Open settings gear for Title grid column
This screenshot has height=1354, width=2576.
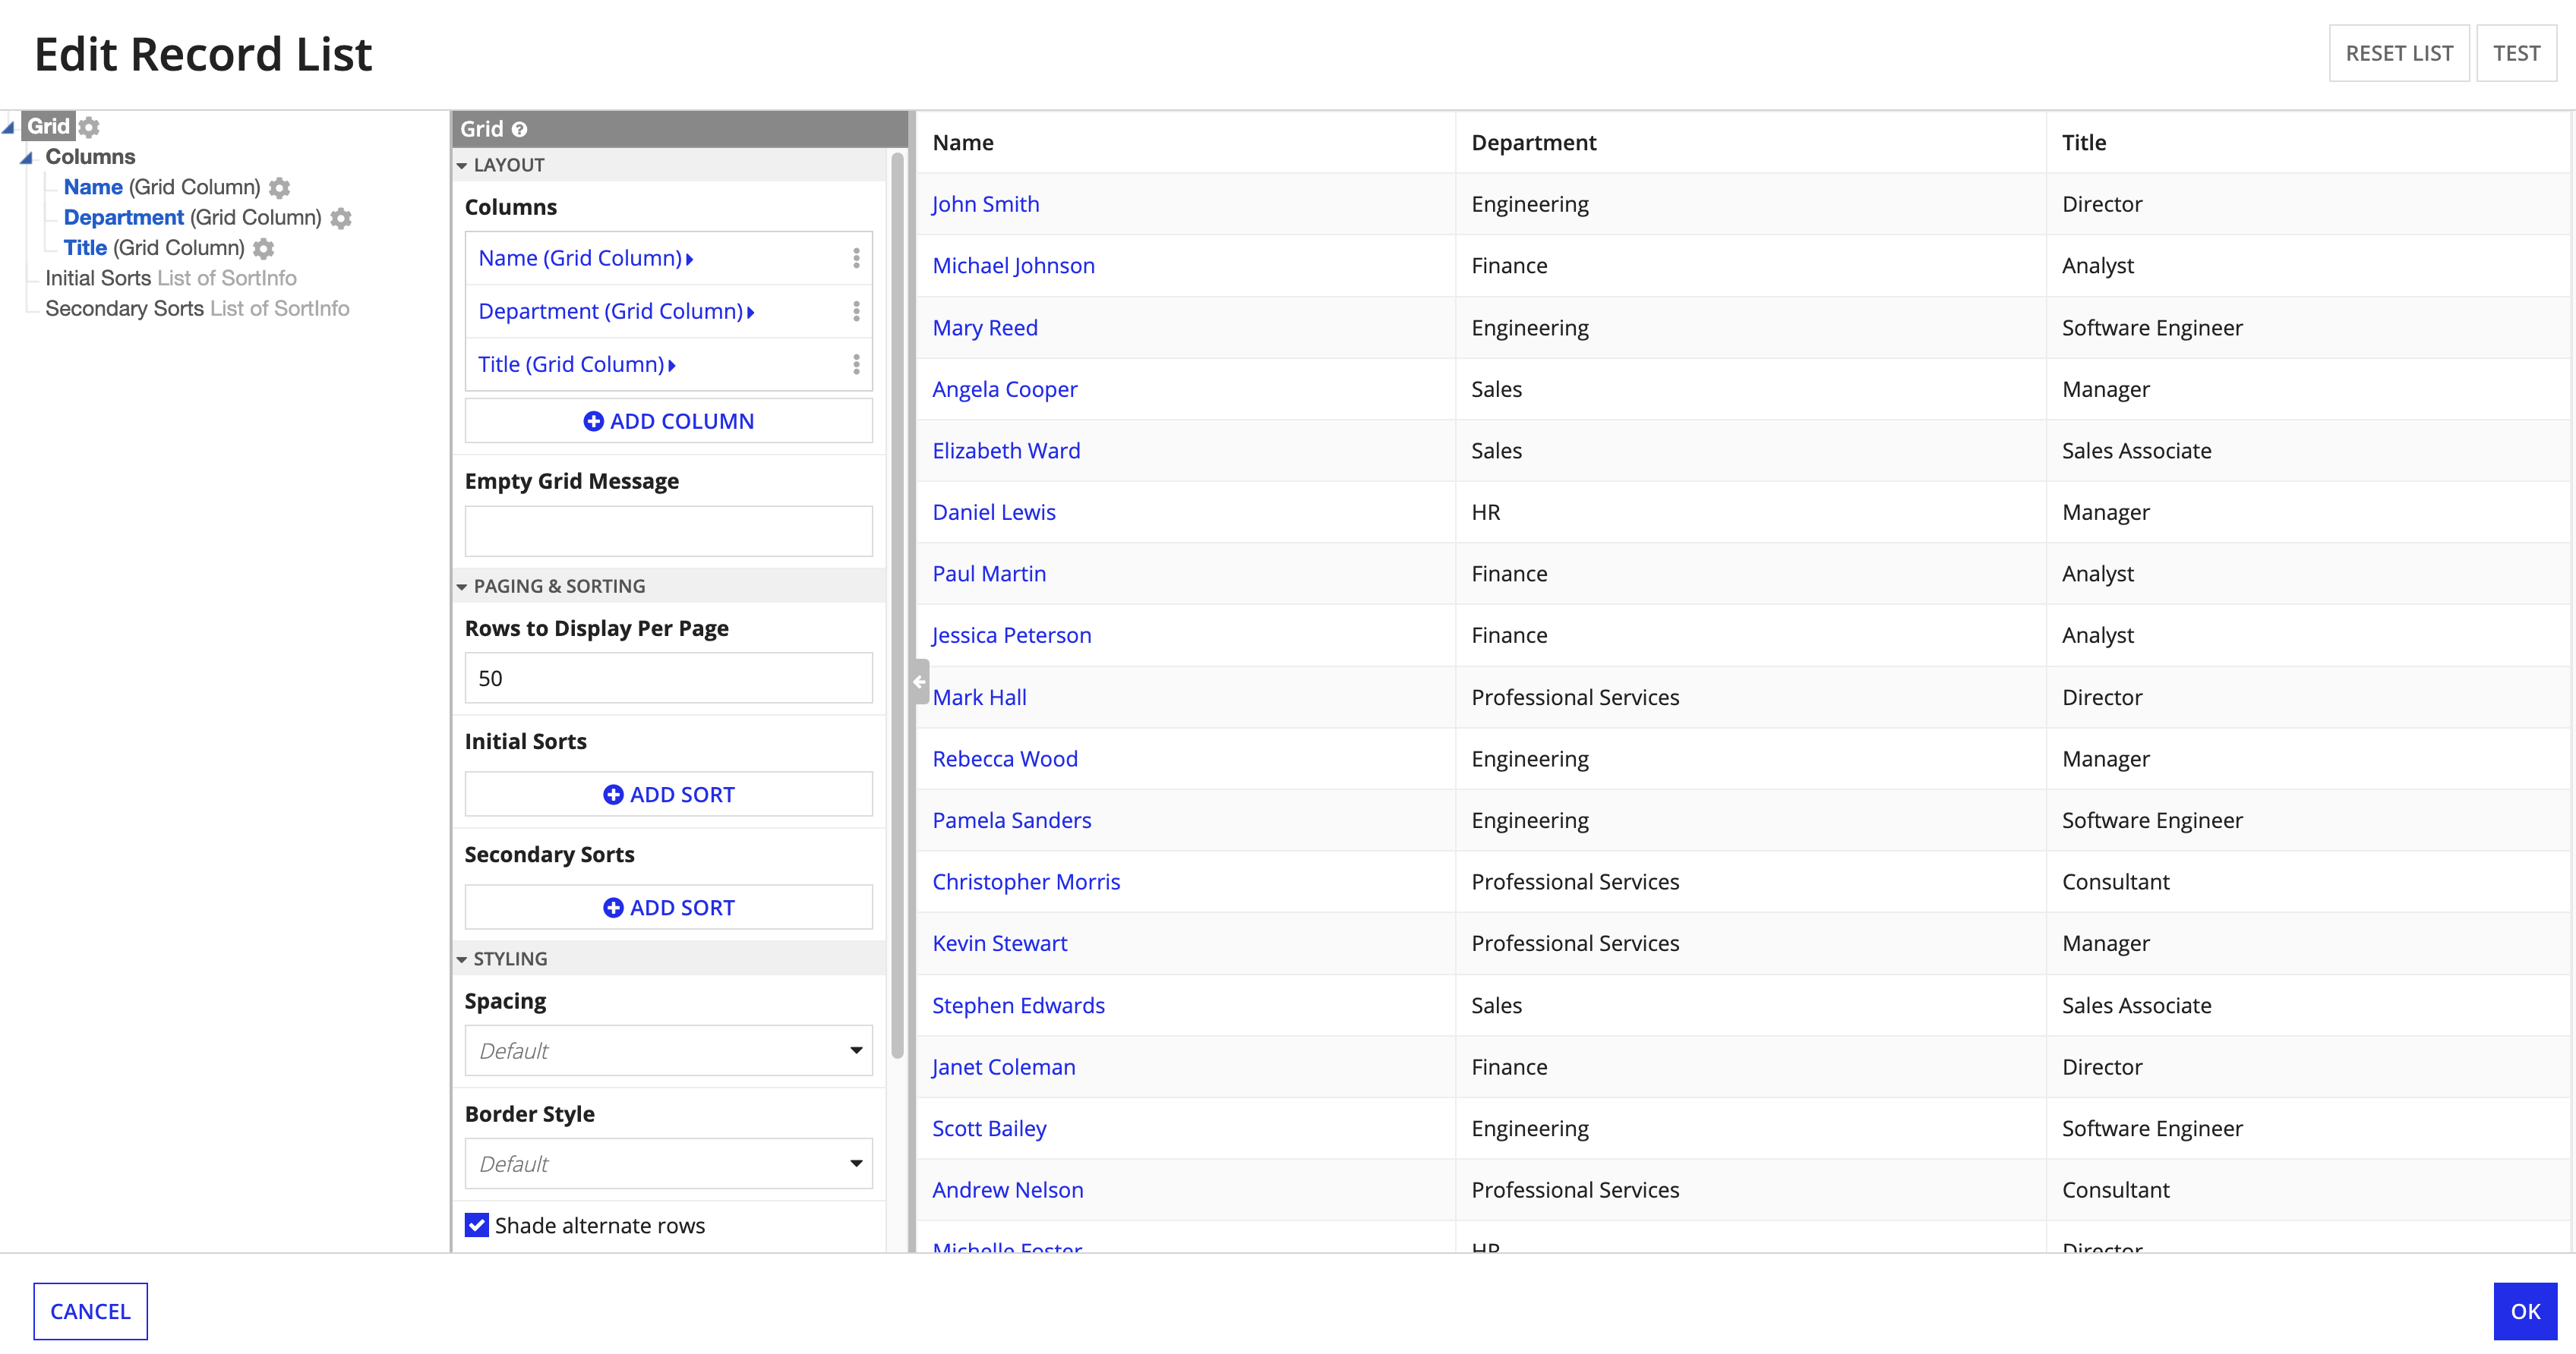(x=264, y=248)
